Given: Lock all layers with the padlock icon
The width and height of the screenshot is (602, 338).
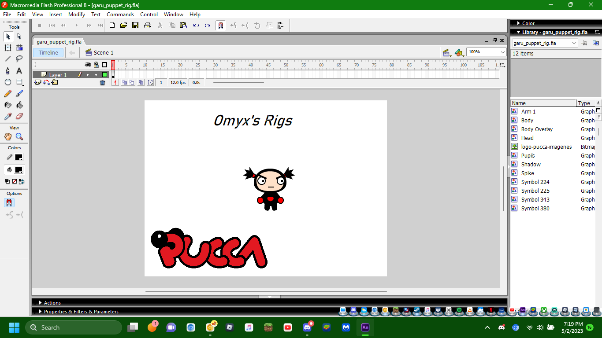Looking at the screenshot, I should 96,65.
